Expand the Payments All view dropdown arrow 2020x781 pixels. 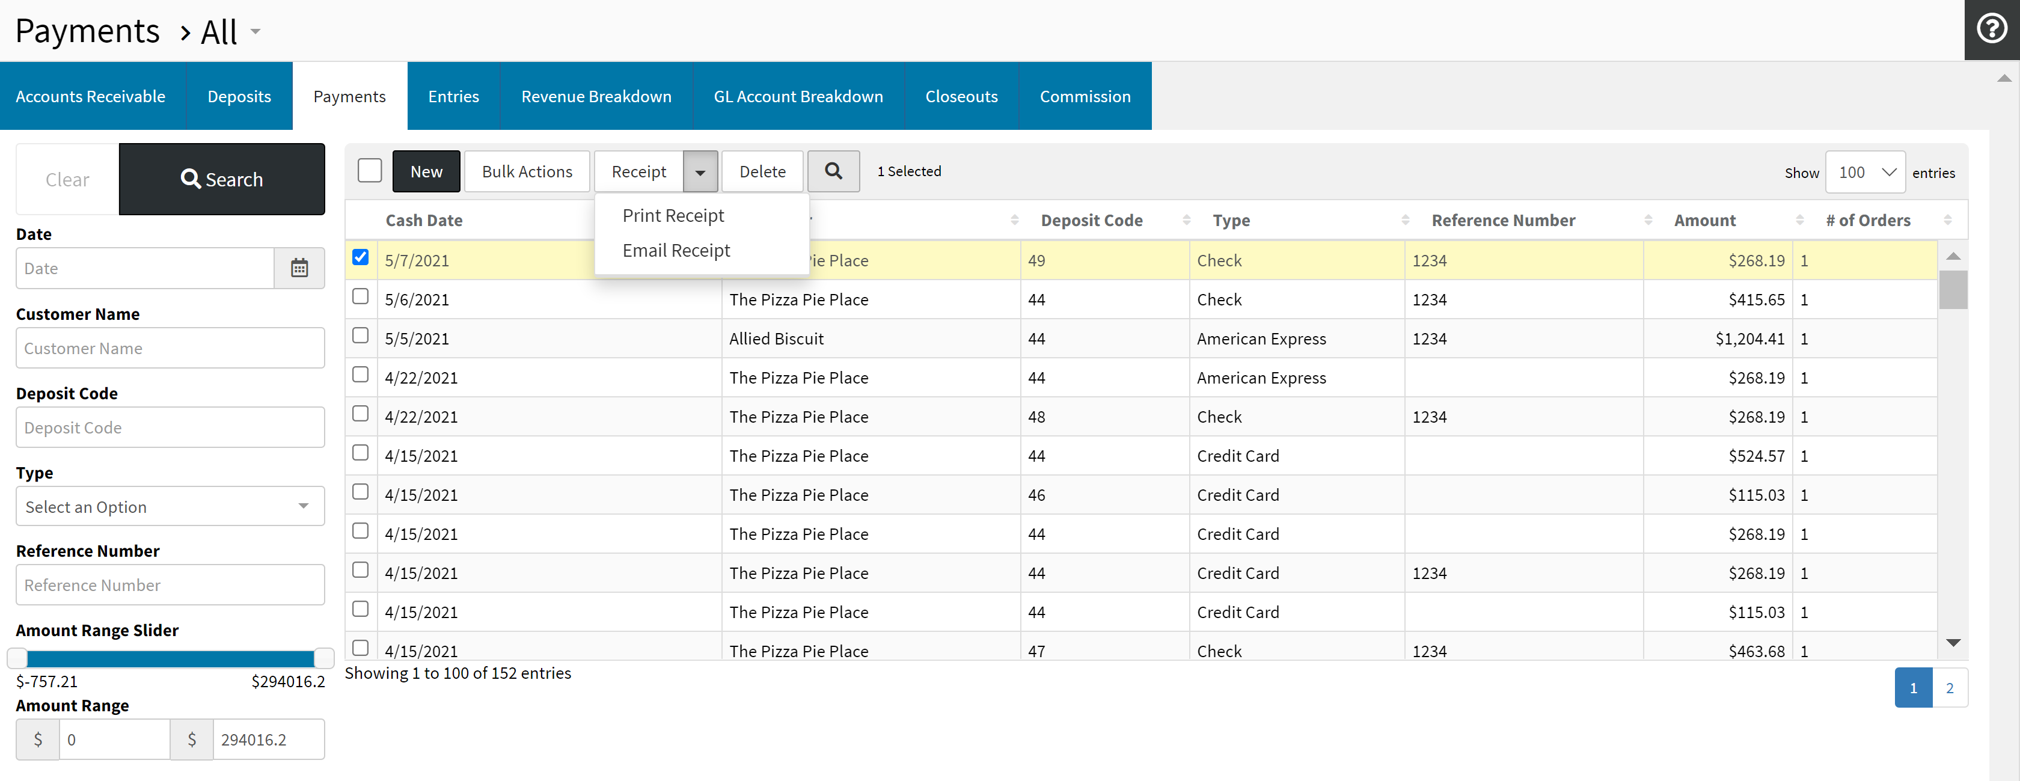(256, 32)
